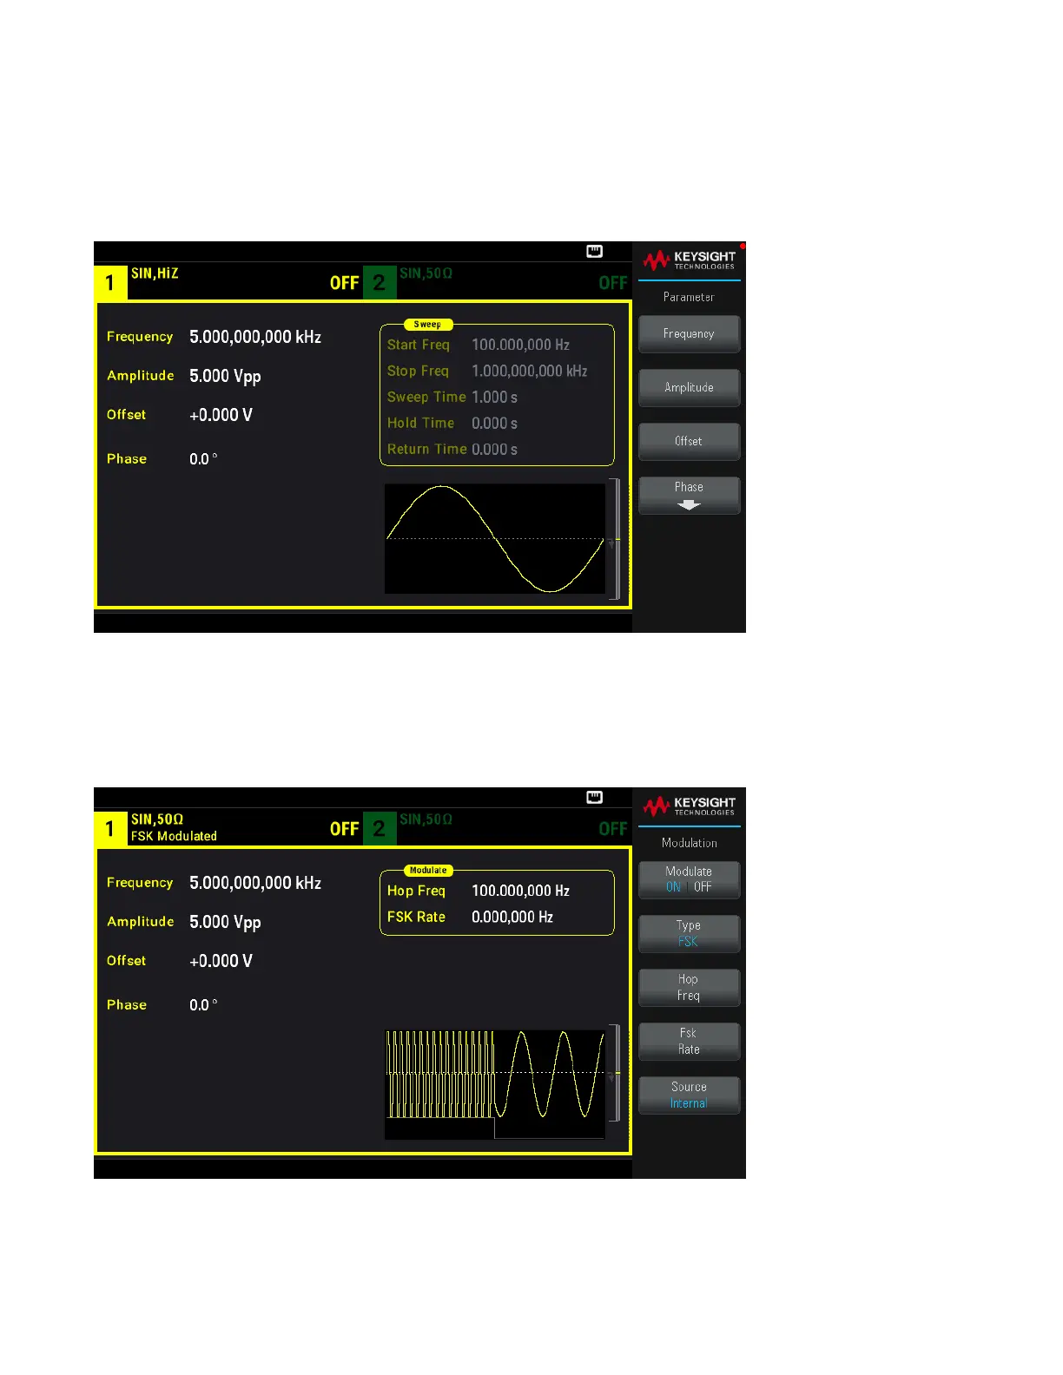Select channel 2 tab in the lower screen
The width and height of the screenshot is (1063, 1375).
point(380,829)
